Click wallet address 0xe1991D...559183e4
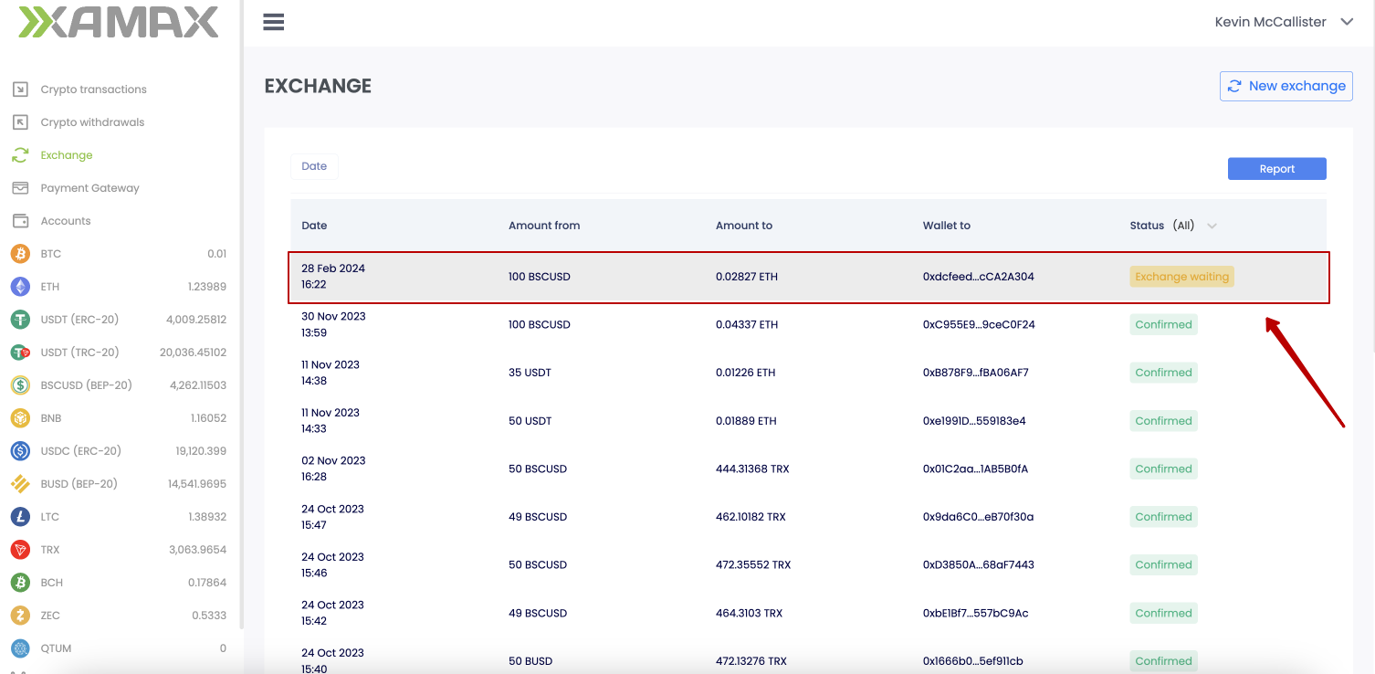This screenshot has height=674, width=1375. point(974,421)
